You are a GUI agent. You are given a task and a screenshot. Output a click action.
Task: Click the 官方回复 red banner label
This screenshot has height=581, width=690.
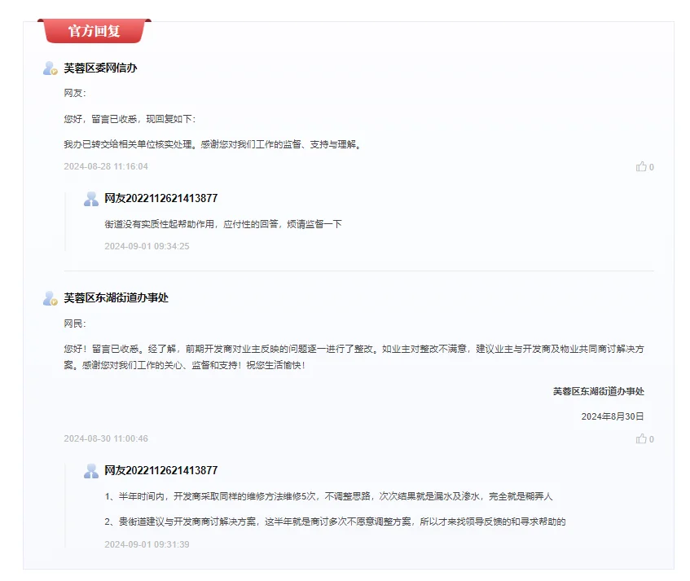[94, 31]
